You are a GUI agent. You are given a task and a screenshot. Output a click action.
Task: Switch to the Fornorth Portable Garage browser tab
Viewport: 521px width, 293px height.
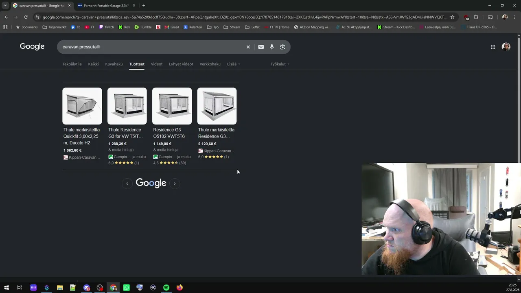click(106, 6)
